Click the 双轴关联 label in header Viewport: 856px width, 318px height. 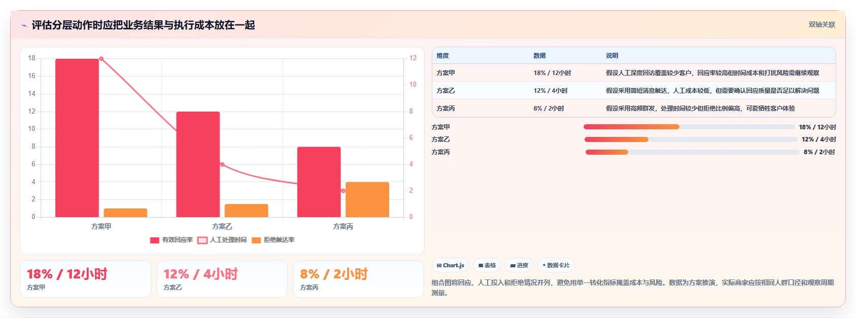(x=821, y=24)
